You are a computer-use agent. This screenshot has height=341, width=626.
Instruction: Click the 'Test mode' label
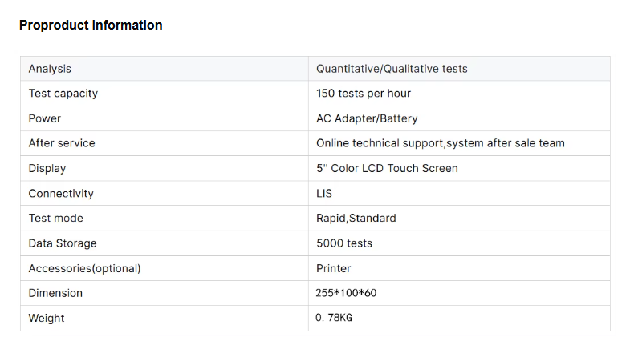pos(55,219)
